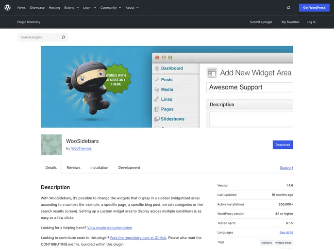
Task: Switch to the Installation tab
Action: coord(99,167)
